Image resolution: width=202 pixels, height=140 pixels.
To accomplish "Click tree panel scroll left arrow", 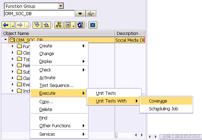I will tap(136, 135).
